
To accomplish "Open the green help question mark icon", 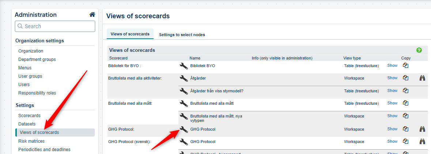I will tap(419, 50).
